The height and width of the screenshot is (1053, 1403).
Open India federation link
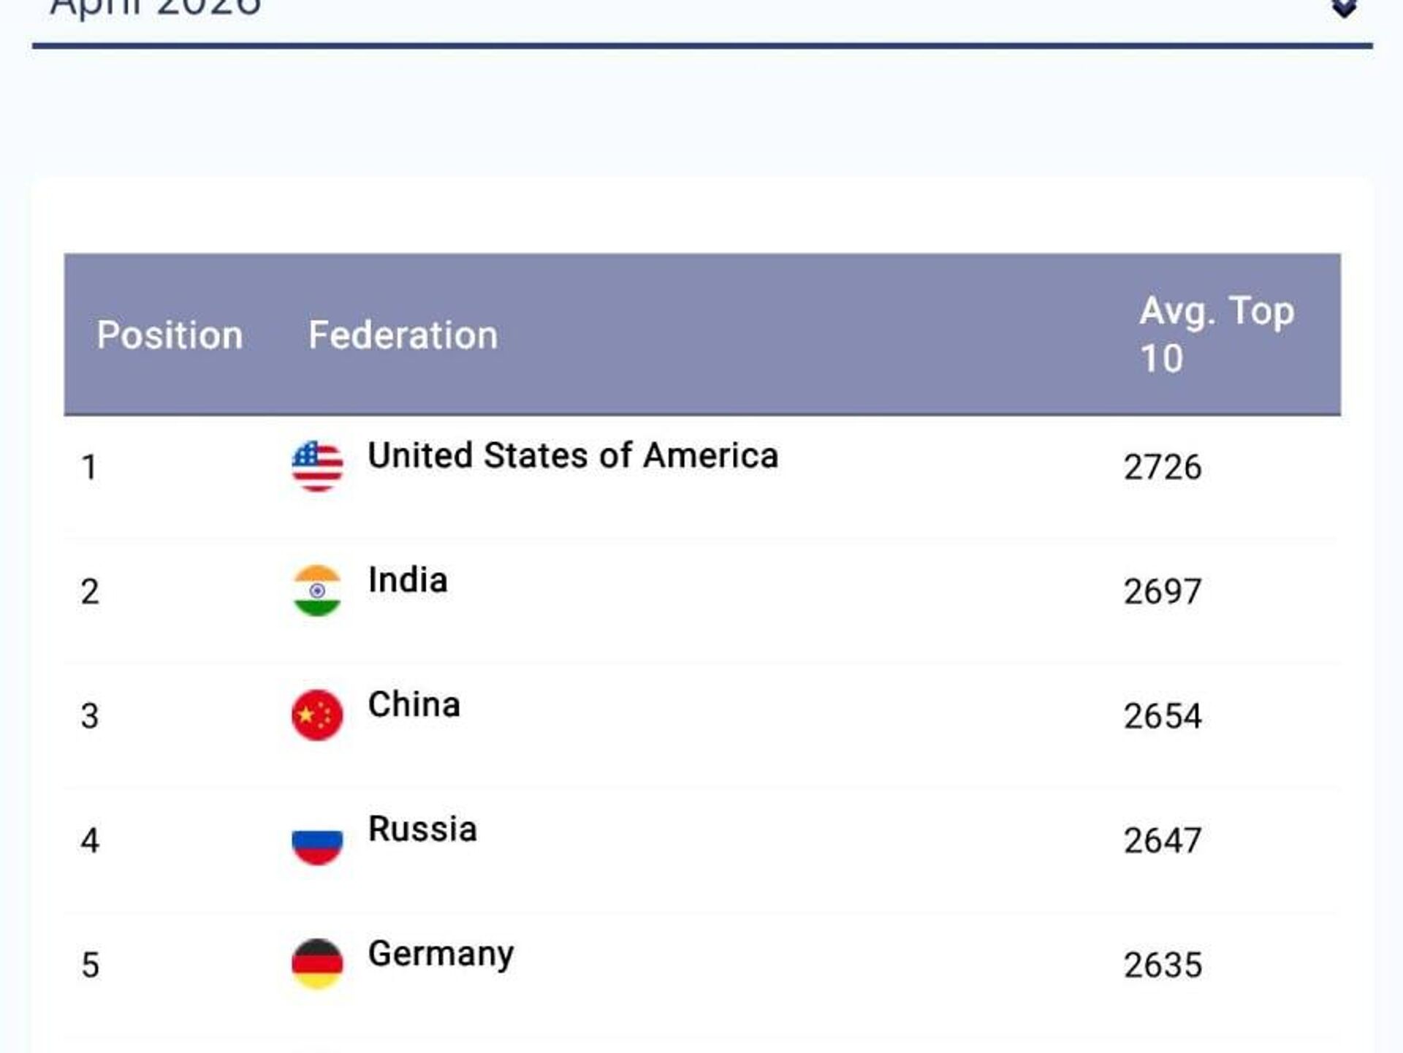408,580
